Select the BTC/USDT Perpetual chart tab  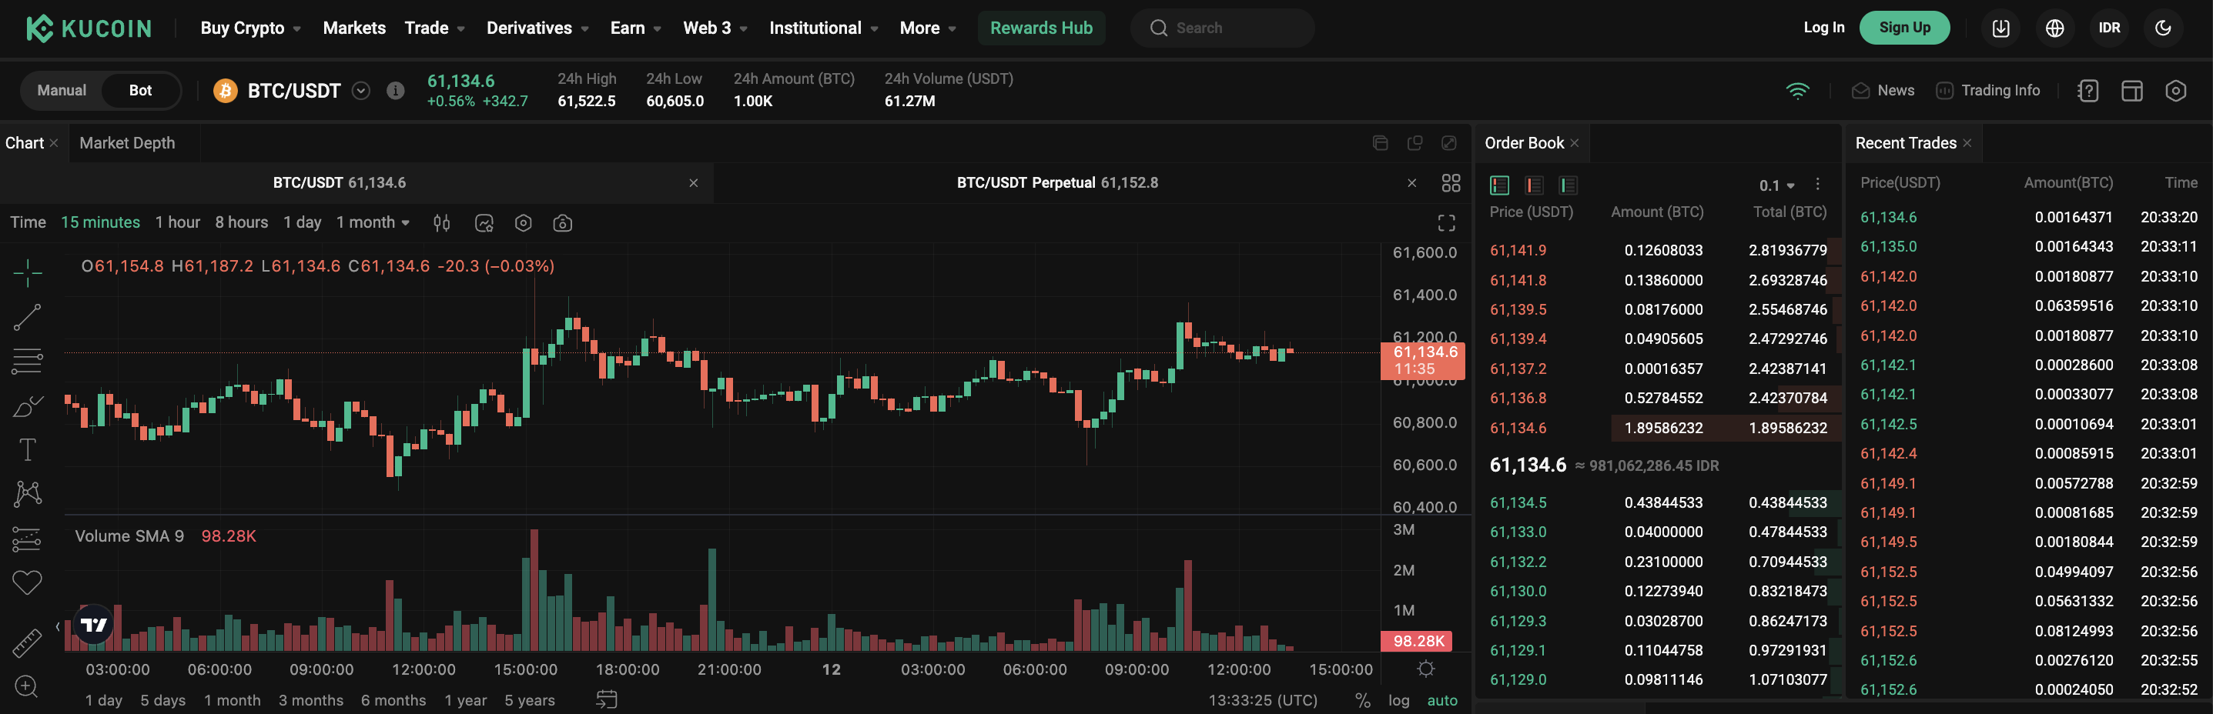coord(1056,183)
